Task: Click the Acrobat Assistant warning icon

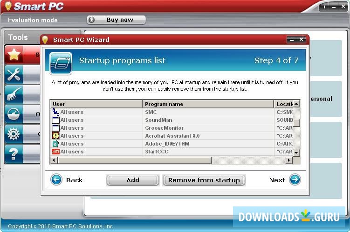Action: click(x=55, y=136)
